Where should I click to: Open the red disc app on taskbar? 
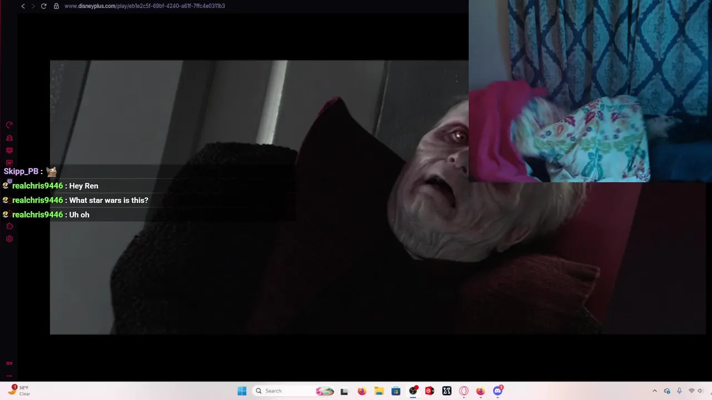pyautogui.click(x=429, y=391)
